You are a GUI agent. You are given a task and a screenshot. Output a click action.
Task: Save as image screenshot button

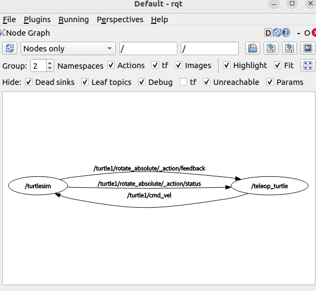click(x=308, y=48)
